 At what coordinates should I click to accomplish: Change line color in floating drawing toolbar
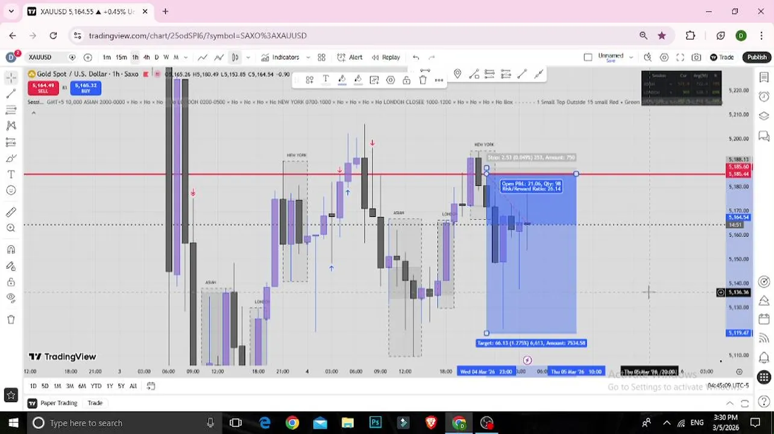click(342, 80)
